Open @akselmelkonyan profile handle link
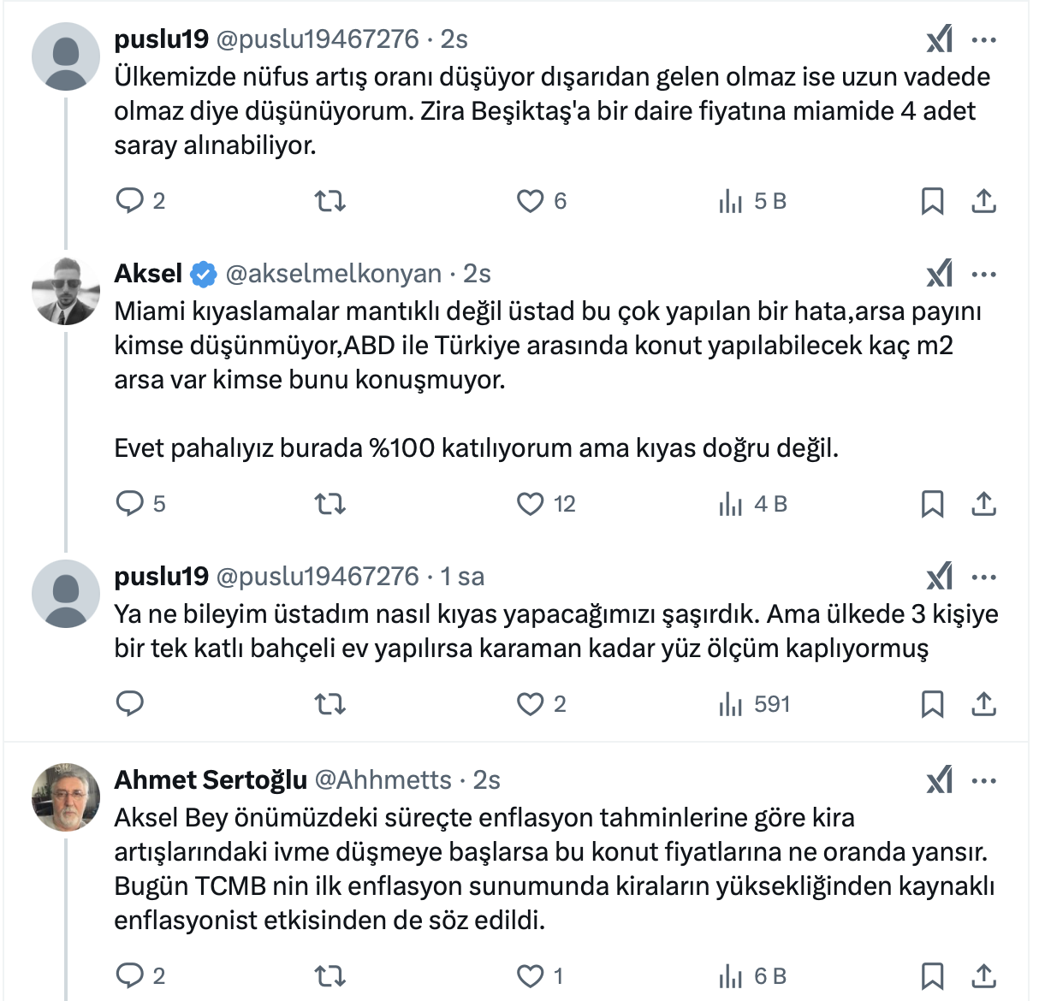This screenshot has width=1039, height=1001. [x=334, y=274]
